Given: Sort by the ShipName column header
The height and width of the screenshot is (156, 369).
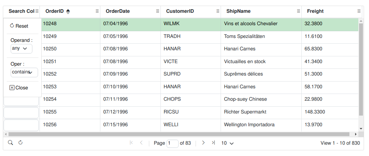Looking at the screenshot, I should pyautogui.click(x=238, y=11).
